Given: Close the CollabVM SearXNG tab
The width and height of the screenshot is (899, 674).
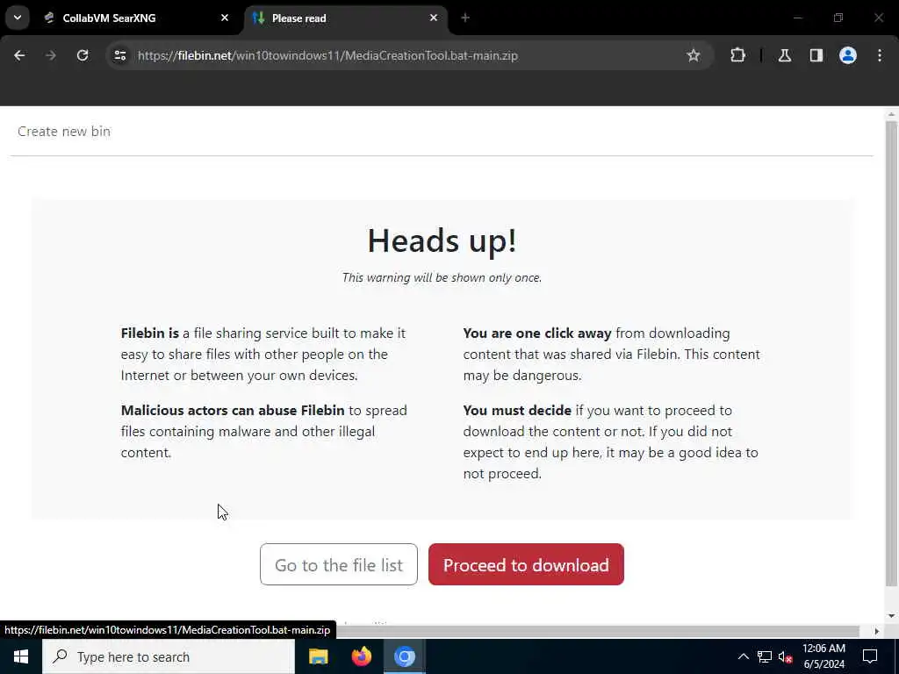Looking at the screenshot, I should point(225,18).
